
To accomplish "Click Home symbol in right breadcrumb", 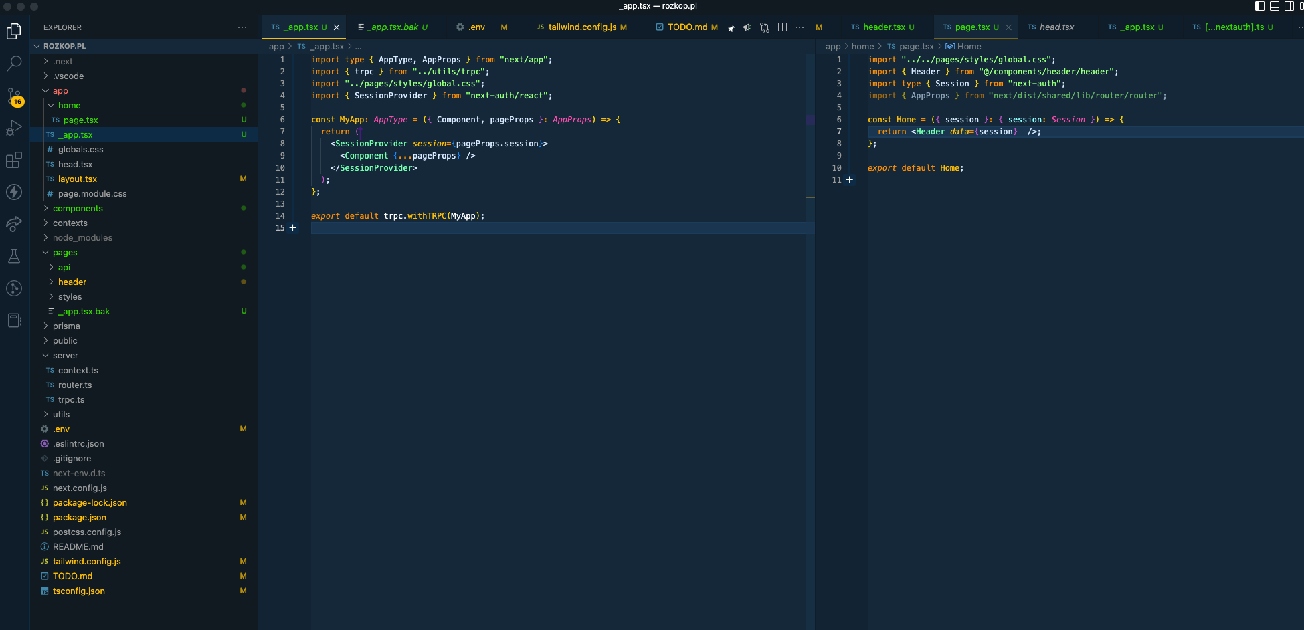I will pyautogui.click(x=969, y=47).
